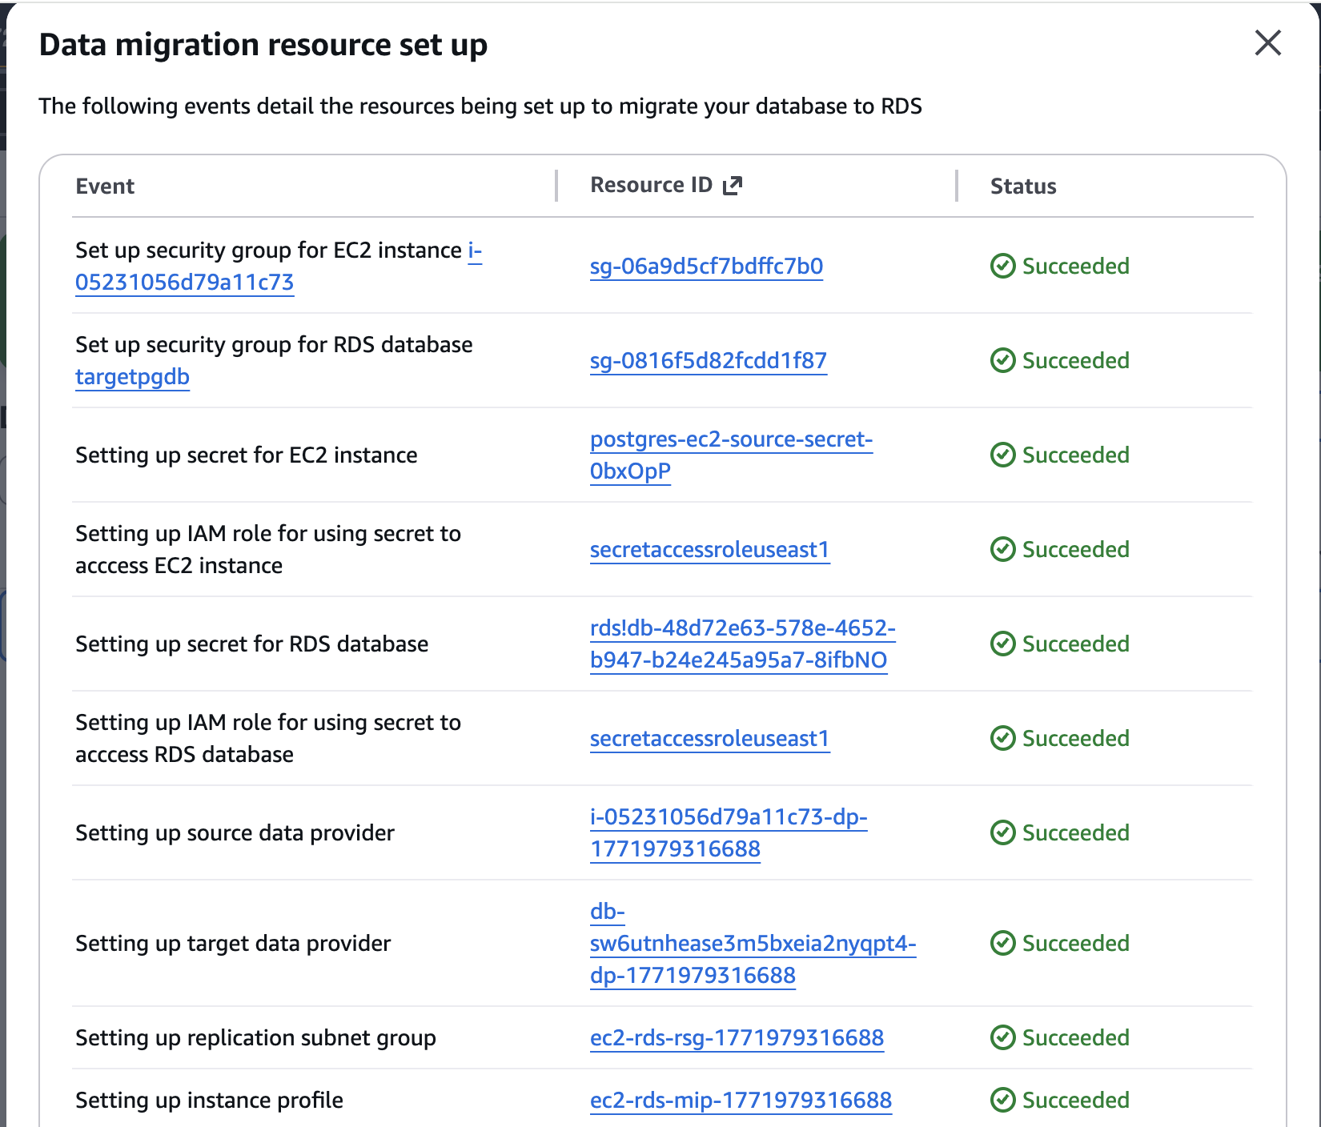Click success check icon in RDS secret row

(1002, 644)
